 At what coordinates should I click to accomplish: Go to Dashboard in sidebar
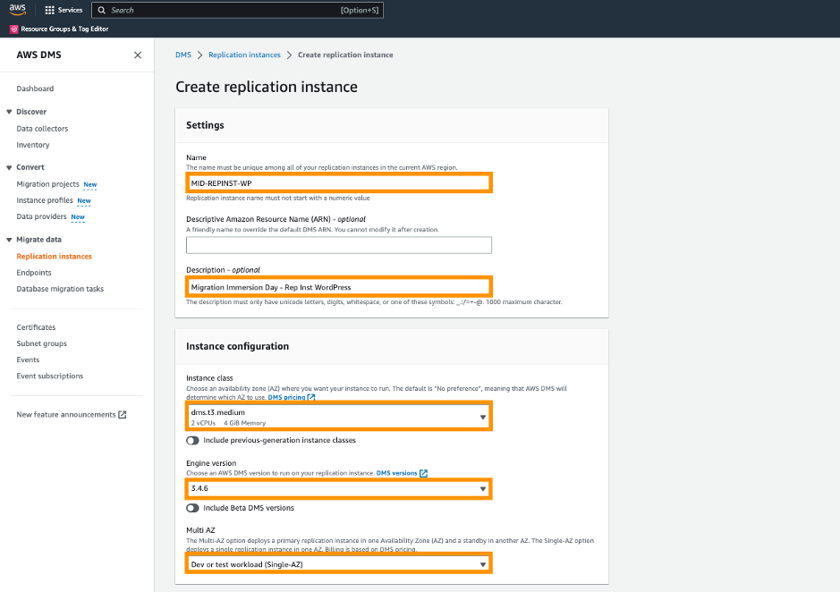pos(35,89)
